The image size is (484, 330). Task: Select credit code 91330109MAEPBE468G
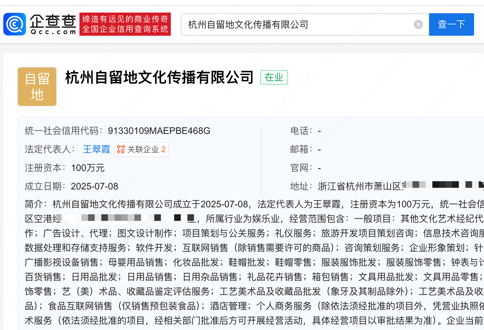point(159,131)
